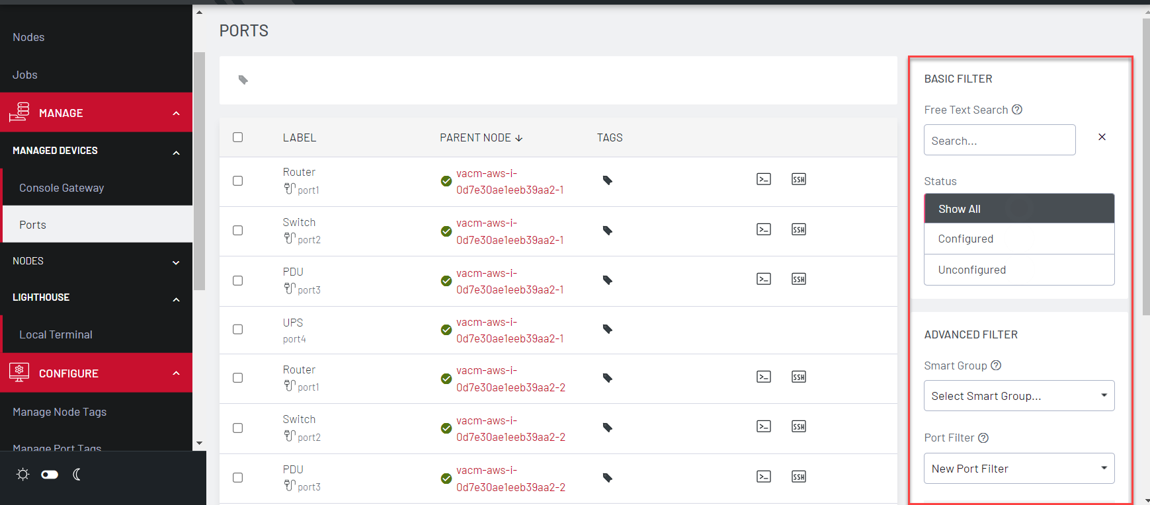
Task: Click the tag icon for PDU port3 node -1
Action: (608, 280)
